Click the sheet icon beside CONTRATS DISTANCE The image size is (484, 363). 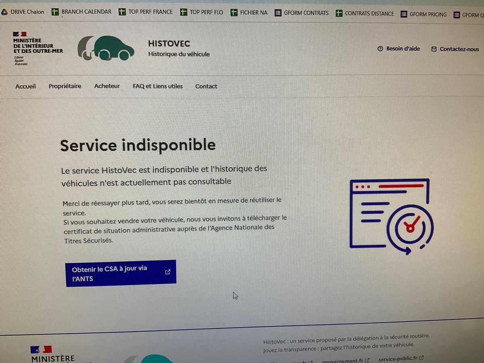(x=339, y=14)
